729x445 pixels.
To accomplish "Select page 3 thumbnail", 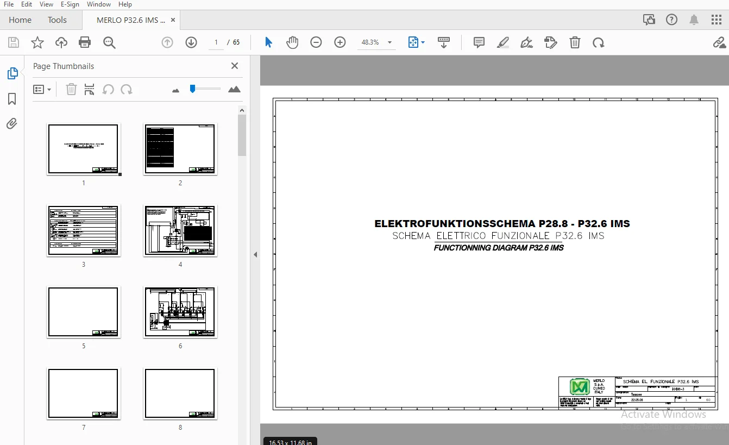I will tap(83, 230).
